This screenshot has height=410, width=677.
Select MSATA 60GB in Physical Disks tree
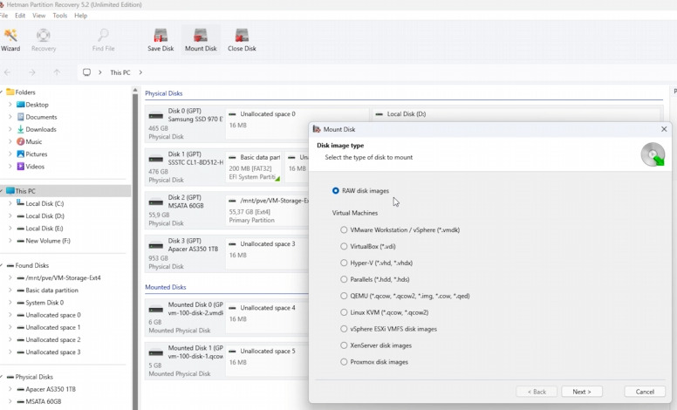[x=39, y=401]
